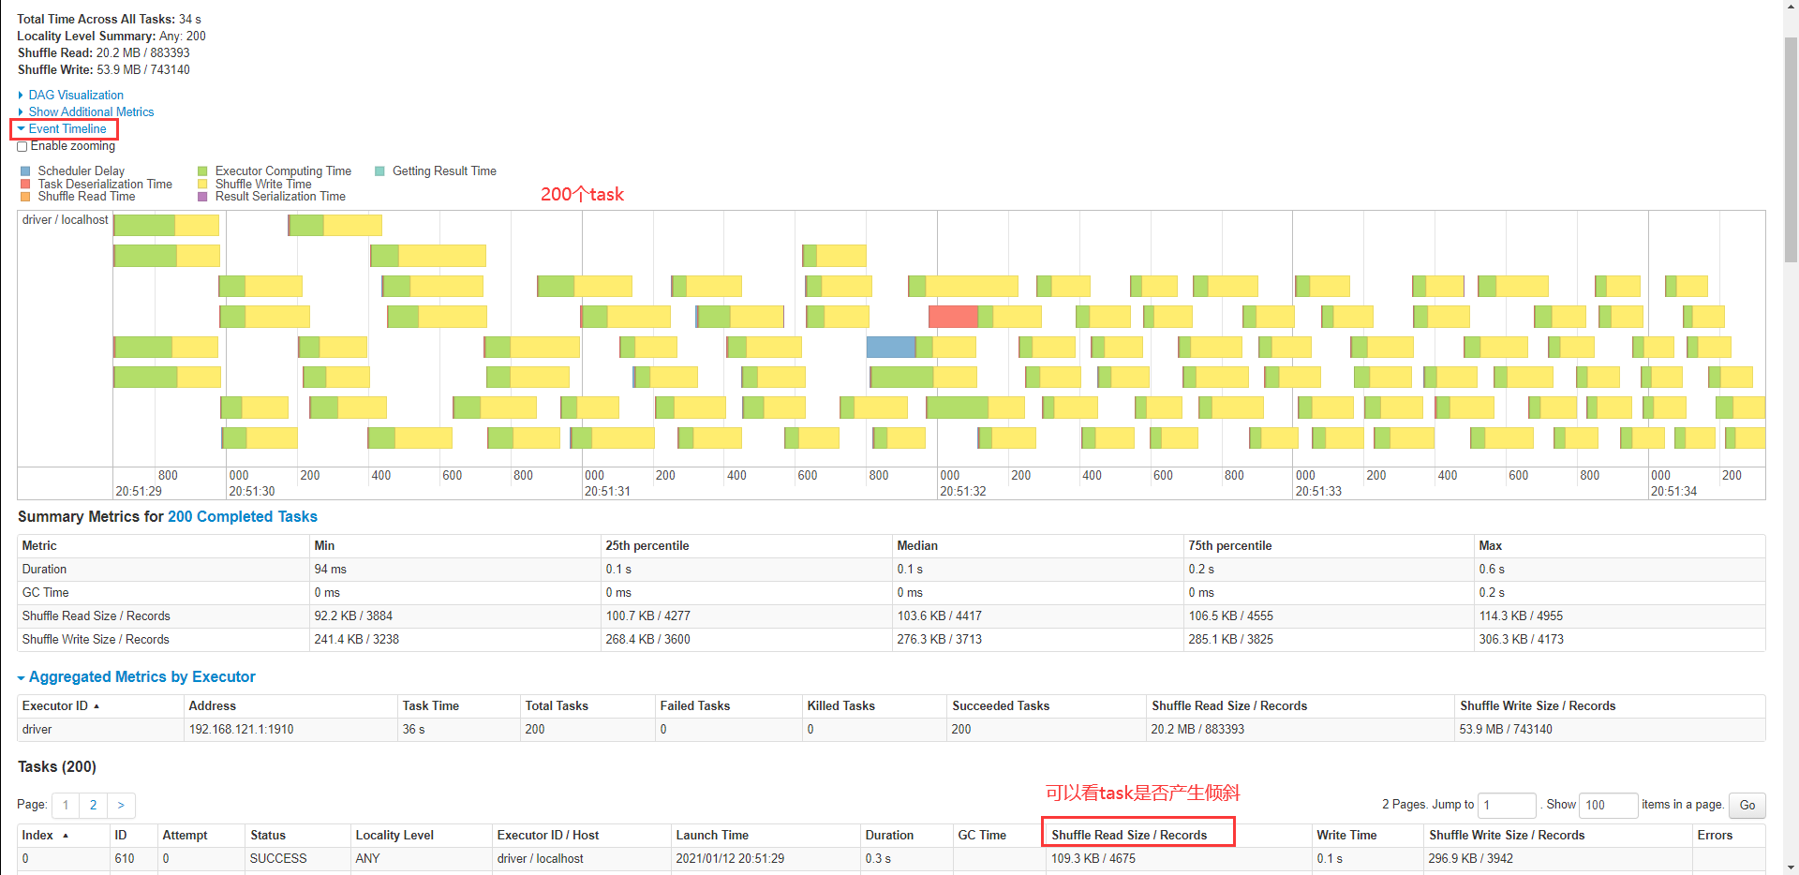
Task: Focus the Show items per page input
Action: (1608, 805)
